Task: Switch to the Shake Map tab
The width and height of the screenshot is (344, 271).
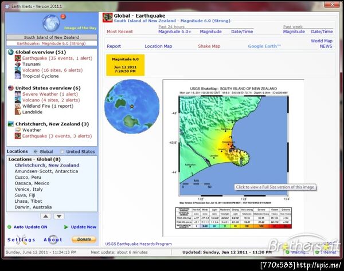Action: [209, 46]
